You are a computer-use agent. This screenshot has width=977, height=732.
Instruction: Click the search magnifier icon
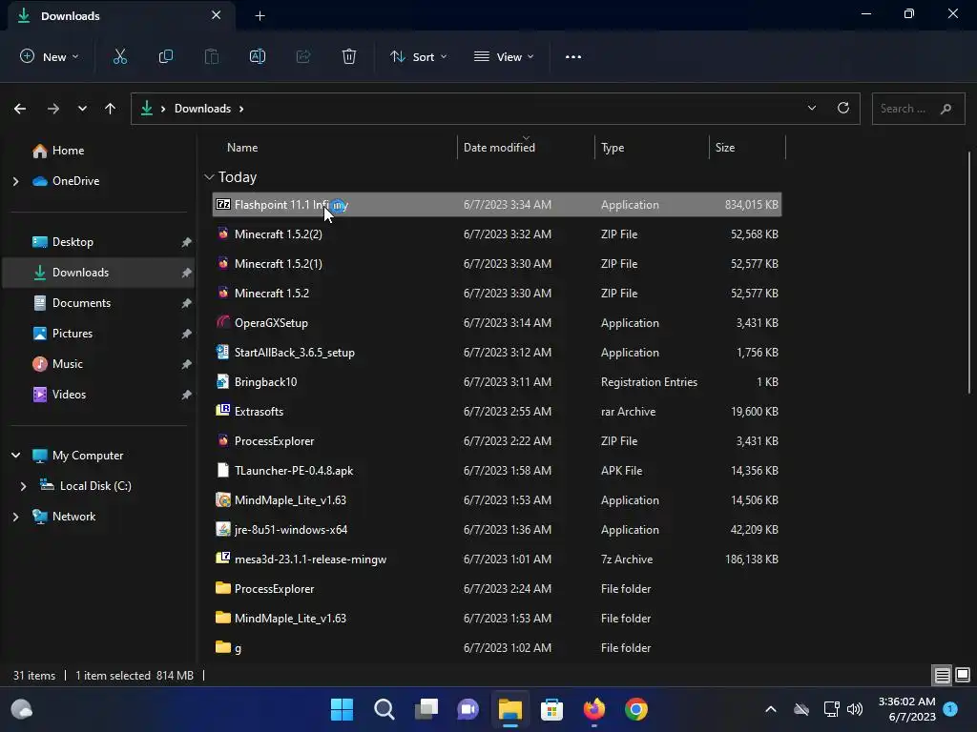pos(946,109)
